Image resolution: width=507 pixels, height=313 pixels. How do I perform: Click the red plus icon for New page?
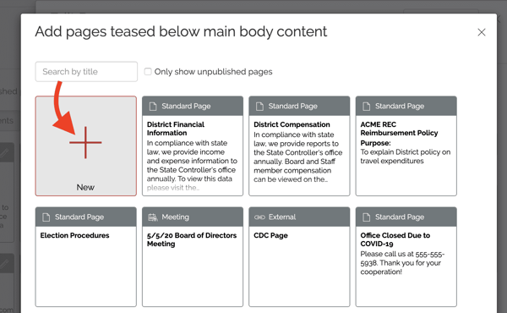tap(85, 142)
